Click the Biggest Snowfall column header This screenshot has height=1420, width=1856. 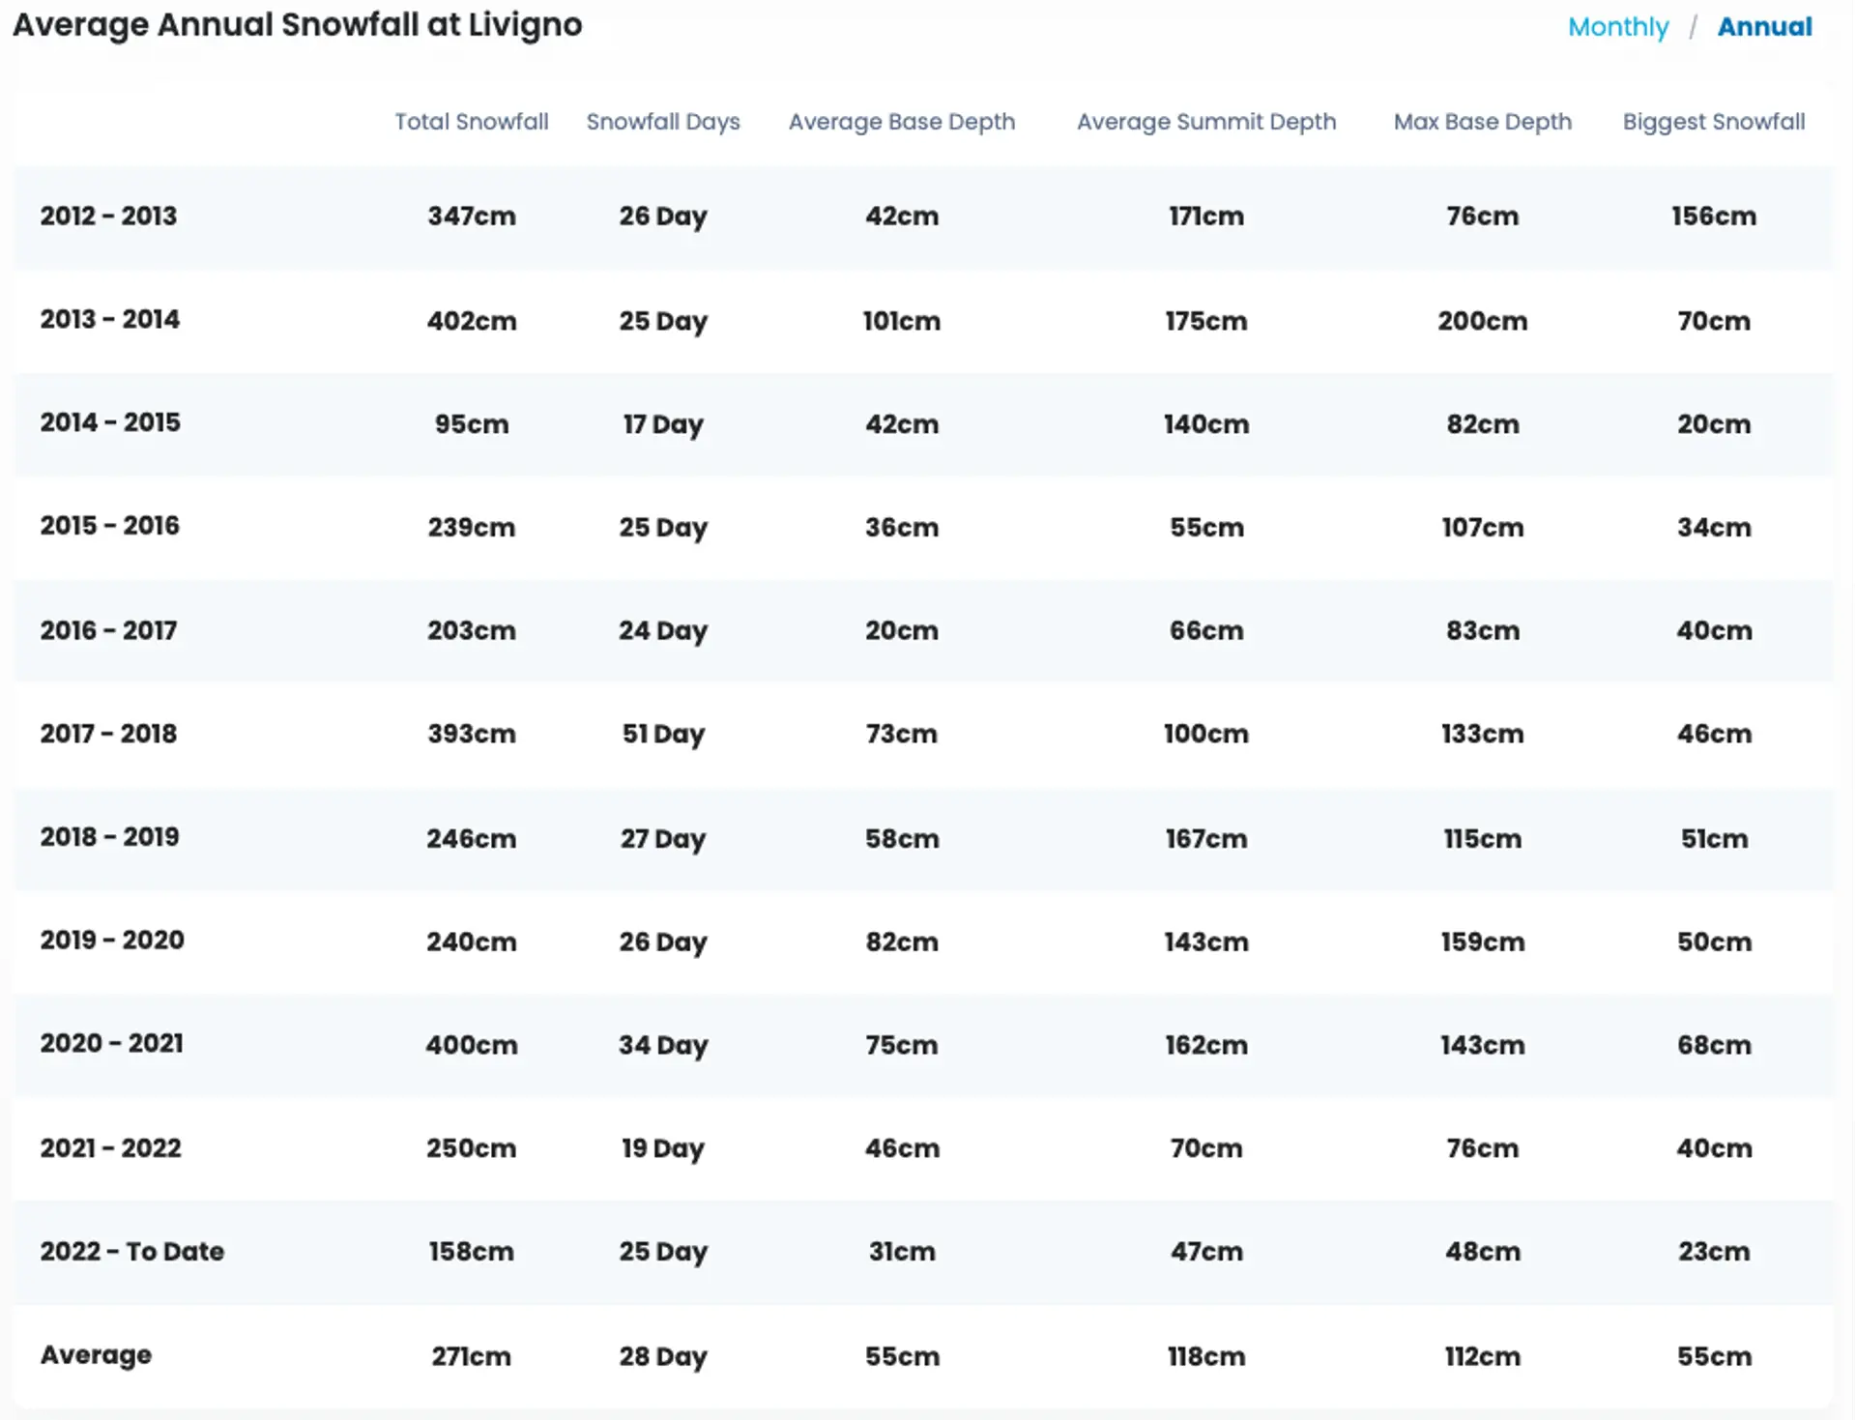[1713, 122]
